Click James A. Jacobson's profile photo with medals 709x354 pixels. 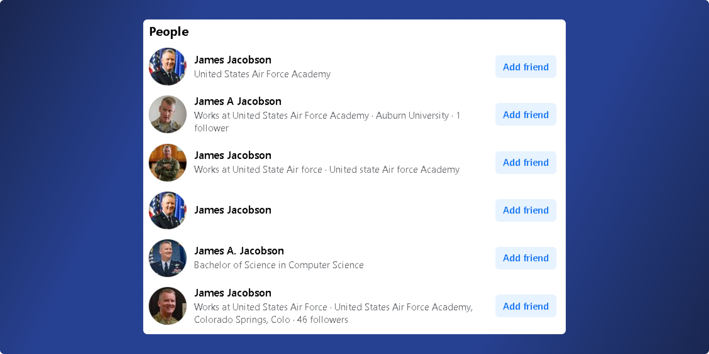point(167,258)
